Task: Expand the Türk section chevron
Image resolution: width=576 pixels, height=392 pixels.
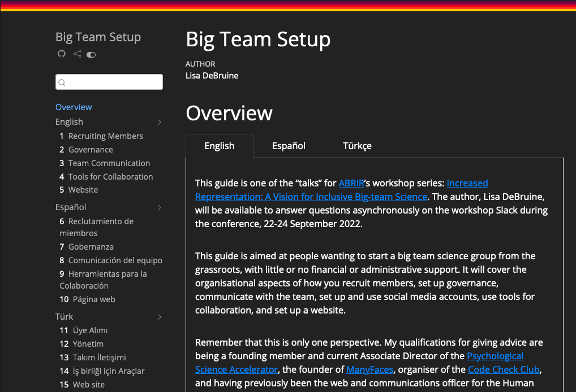Action: [159, 317]
